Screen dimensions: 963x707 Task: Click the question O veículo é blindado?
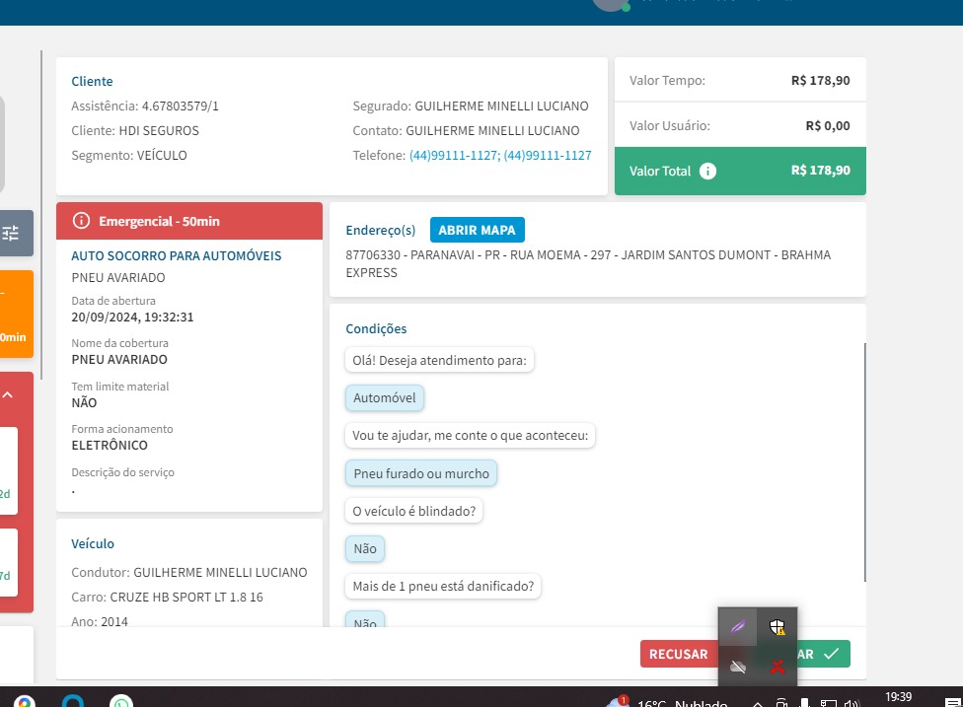(x=414, y=511)
